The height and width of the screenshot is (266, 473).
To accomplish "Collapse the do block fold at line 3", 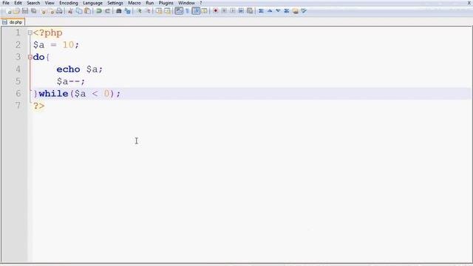I will pyautogui.click(x=30, y=57).
